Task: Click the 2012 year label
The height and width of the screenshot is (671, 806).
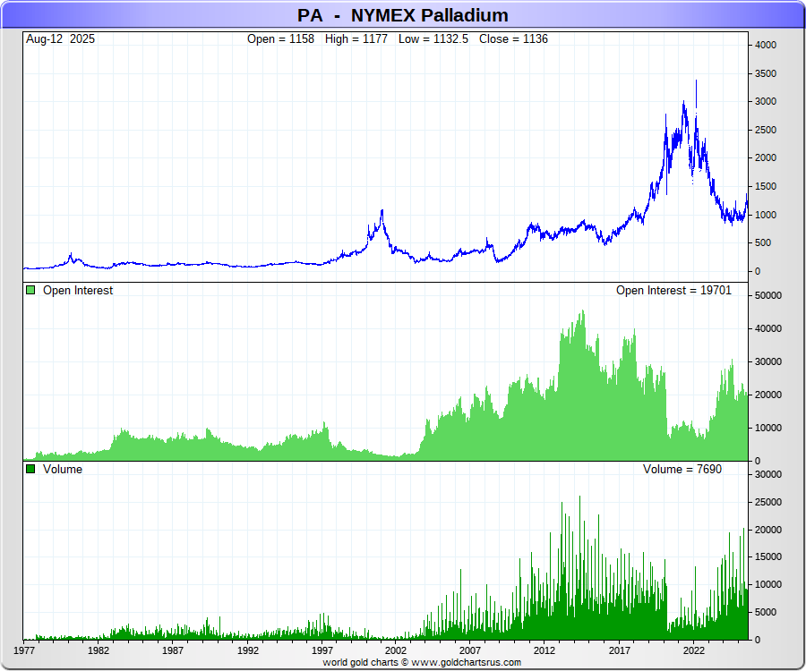Action: point(544,650)
